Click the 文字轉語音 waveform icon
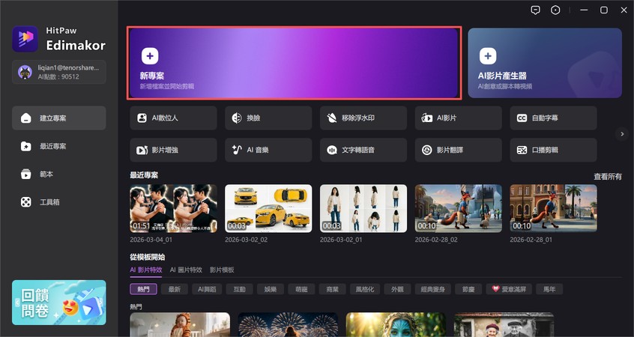 coord(332,150)
